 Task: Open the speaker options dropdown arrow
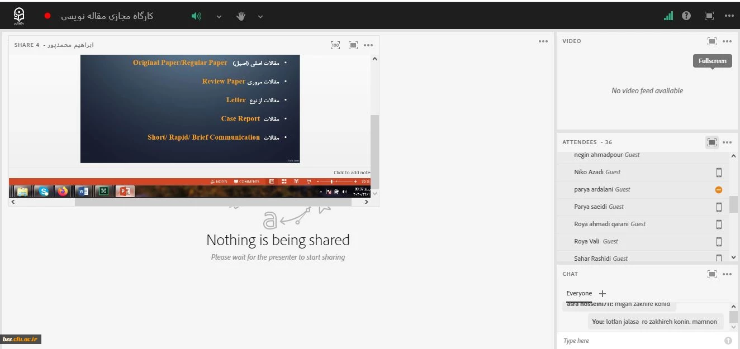click(x=219, y=16)
